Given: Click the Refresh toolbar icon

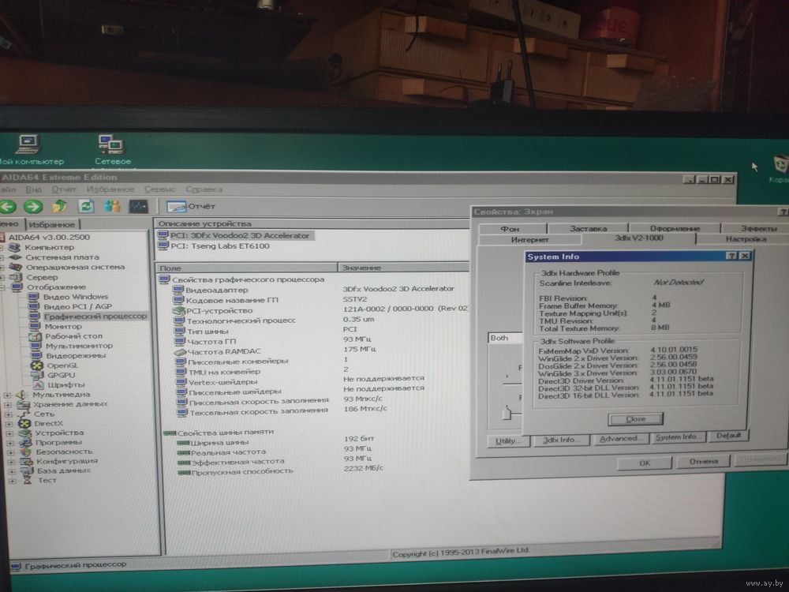Looking at the screenshot, I should [86, 206].
